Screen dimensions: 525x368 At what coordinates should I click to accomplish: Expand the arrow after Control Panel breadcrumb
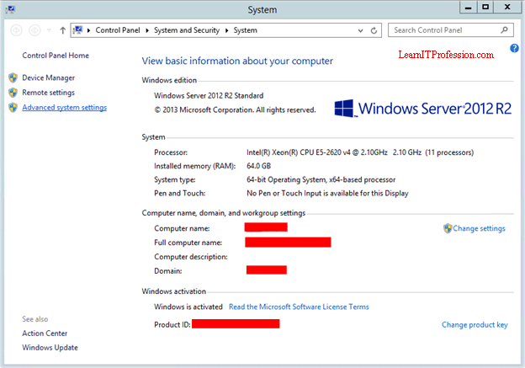click(147, 30)
